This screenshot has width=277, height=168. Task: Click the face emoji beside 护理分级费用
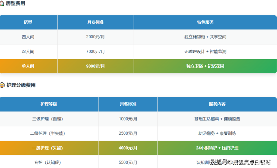pyautogui.click(x=2, y=85)
